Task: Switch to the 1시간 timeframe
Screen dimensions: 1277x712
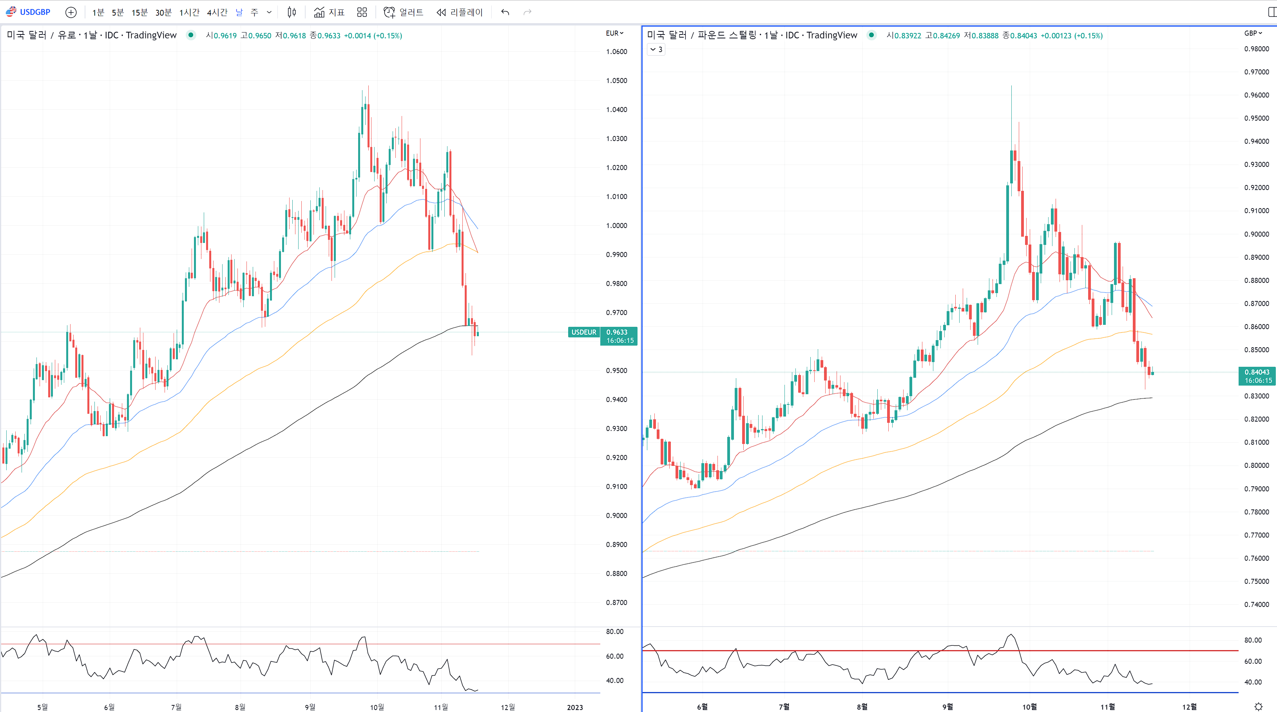Action: (x=189, y=13)
